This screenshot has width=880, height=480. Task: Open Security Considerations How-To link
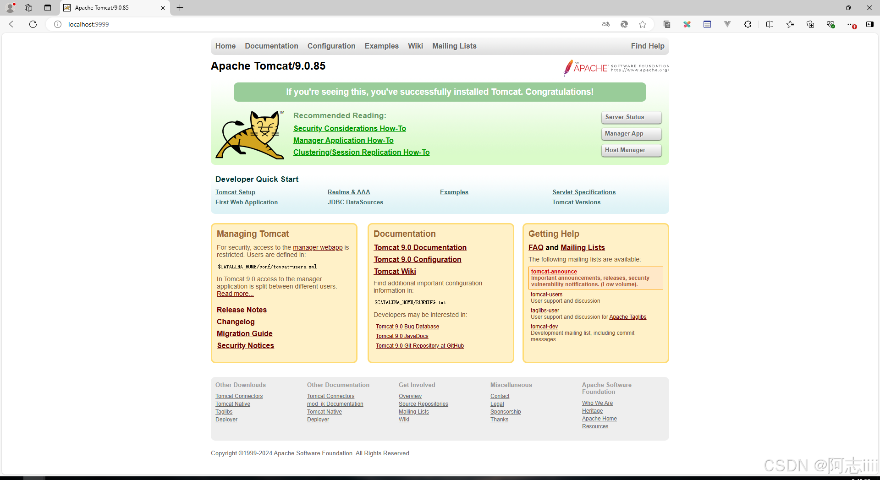pos(350,129)
